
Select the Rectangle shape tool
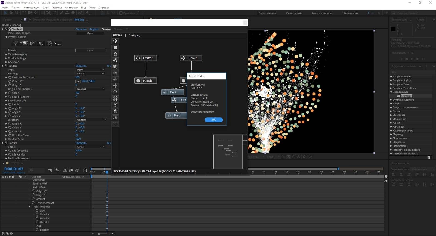point(43,13)
